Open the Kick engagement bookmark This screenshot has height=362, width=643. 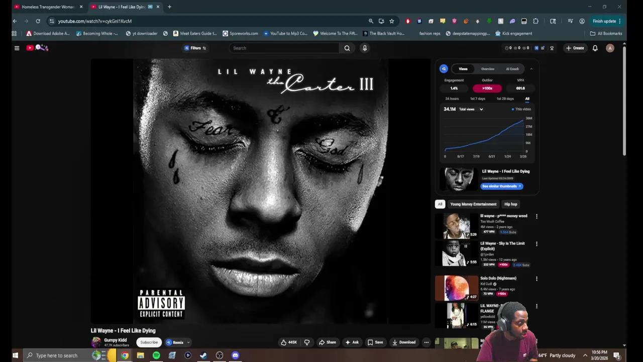tap(513, 34)
